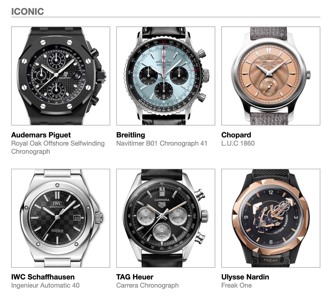Click the Ulysse Nardin brand name

click(245, 277)
